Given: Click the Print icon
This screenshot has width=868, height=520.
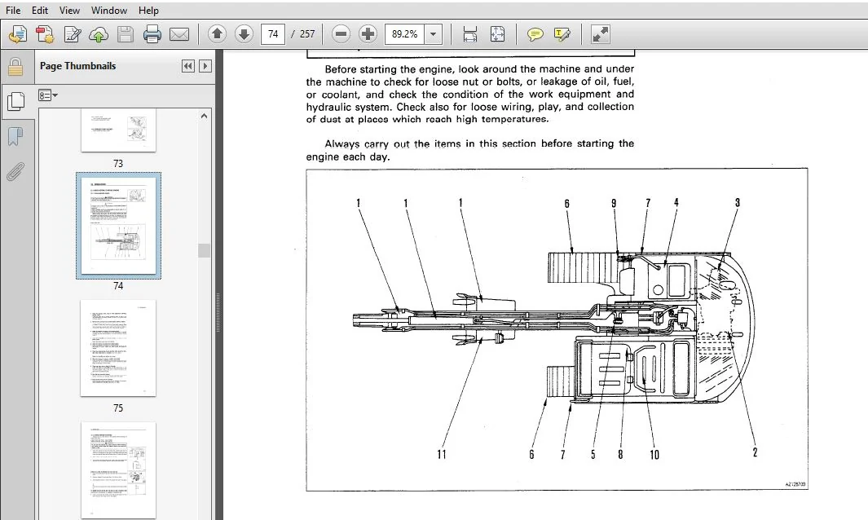Looking at the screenshot, I should (152, 34).
